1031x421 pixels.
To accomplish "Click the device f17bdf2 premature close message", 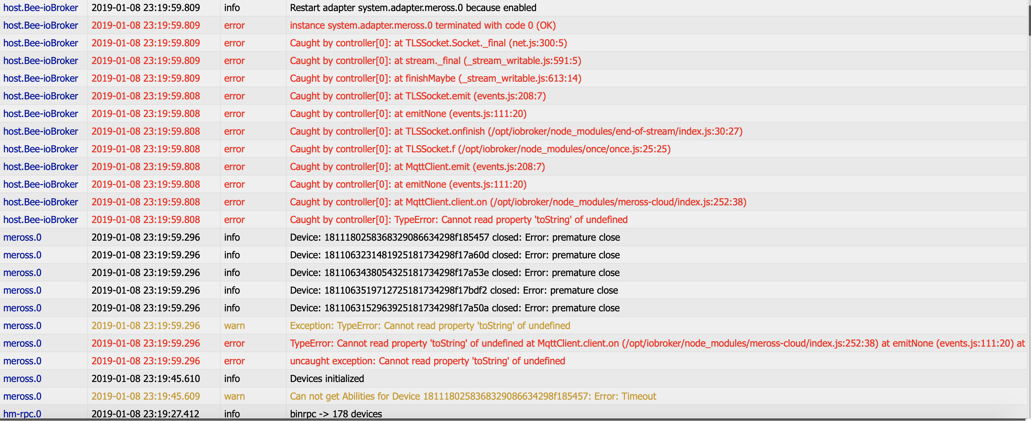I will pyautogui.click(x=454, y=290).
